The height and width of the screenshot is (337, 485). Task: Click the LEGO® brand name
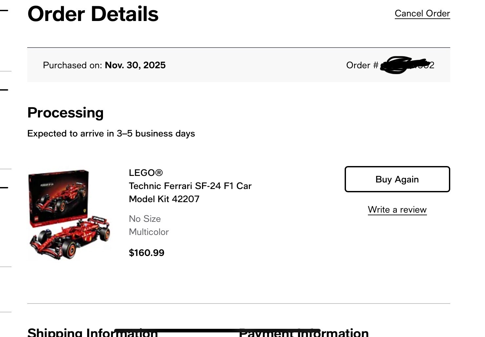pos(146,173)
